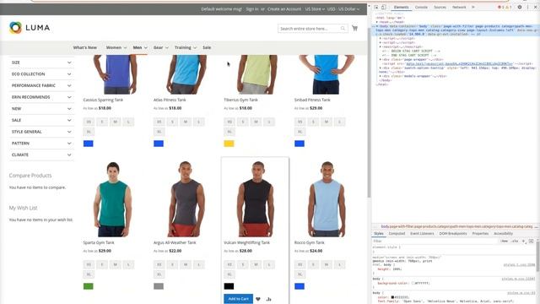The width and height of the screenshot is (540, 304).
Task: Activate the DevTools inspect element picker
Action: coord(376,7)
